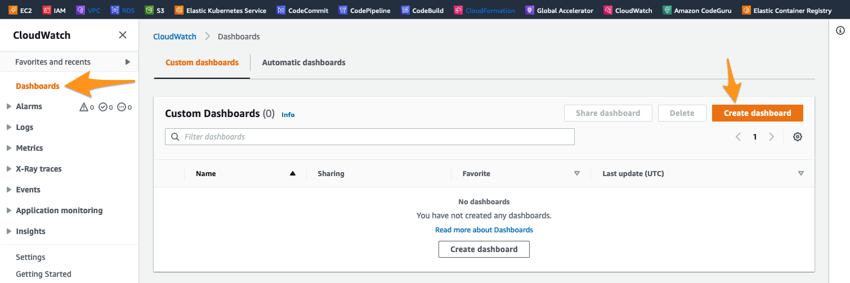The height and width of the screenshot is (283, 850).
Task: Open the EC2 service shortcut icon
Action: [x=12, y=10]
